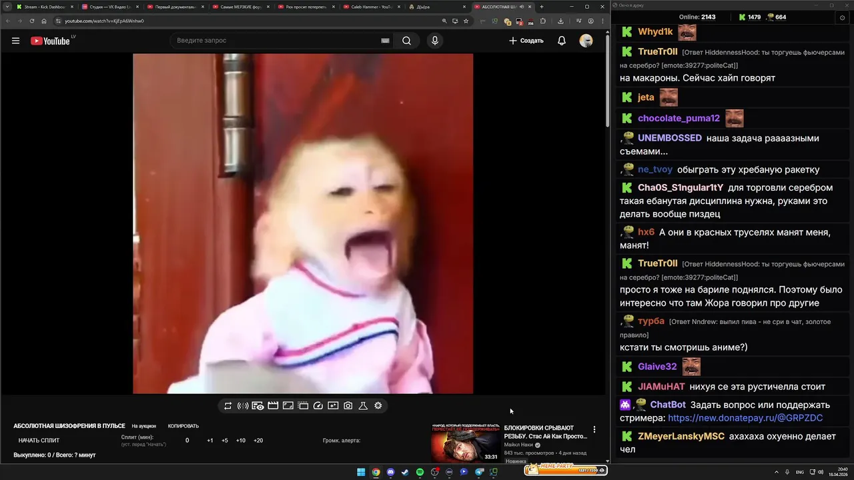Open the YouTube hamburger guide menu
This screenshot has width=854, height=480.
15,41
